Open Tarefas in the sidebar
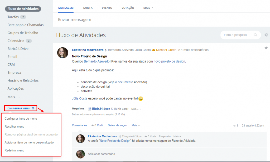This screenshot has width=270, height=162. click(x=13, y=17)
